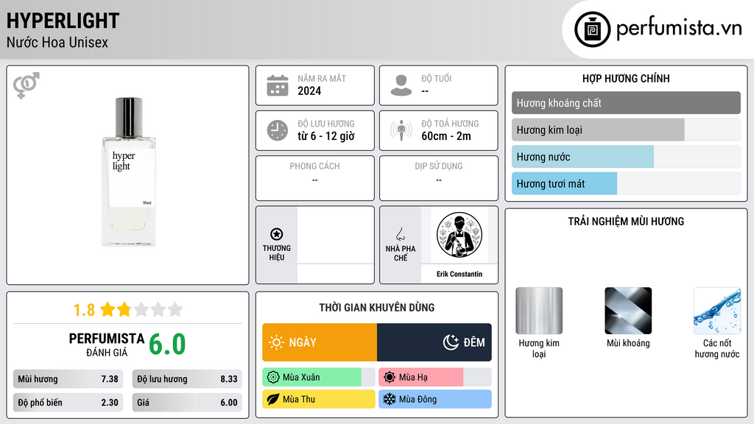Click the Giá 6.00 score
The image size is (754, 424).
coord(187,403)
